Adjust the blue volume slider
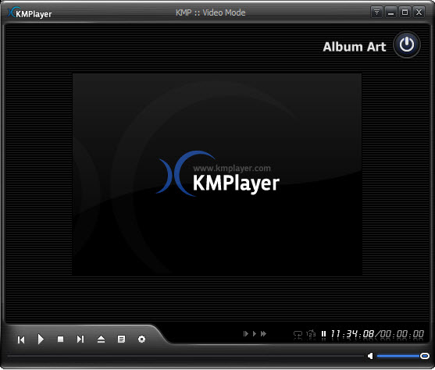 tap(403, 356)
